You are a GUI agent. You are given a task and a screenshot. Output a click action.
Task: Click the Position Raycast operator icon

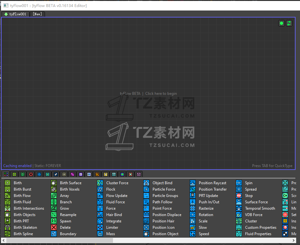coord(193,183)
